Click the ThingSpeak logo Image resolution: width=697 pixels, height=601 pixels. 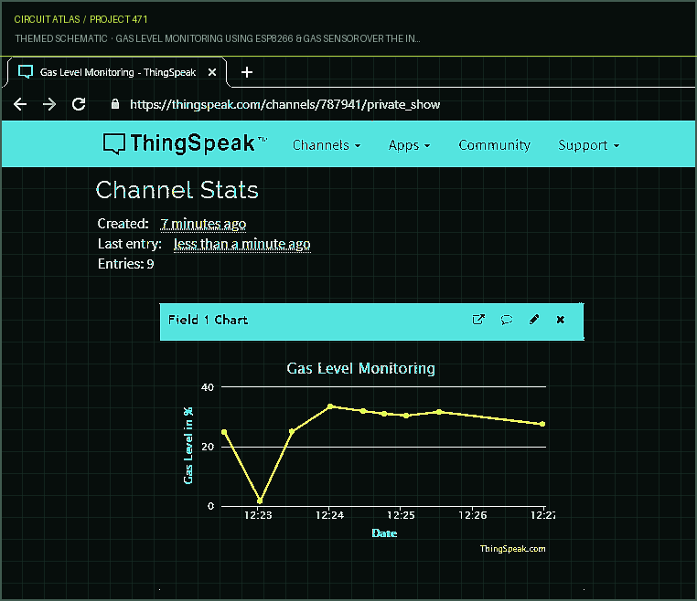[185, 143]
